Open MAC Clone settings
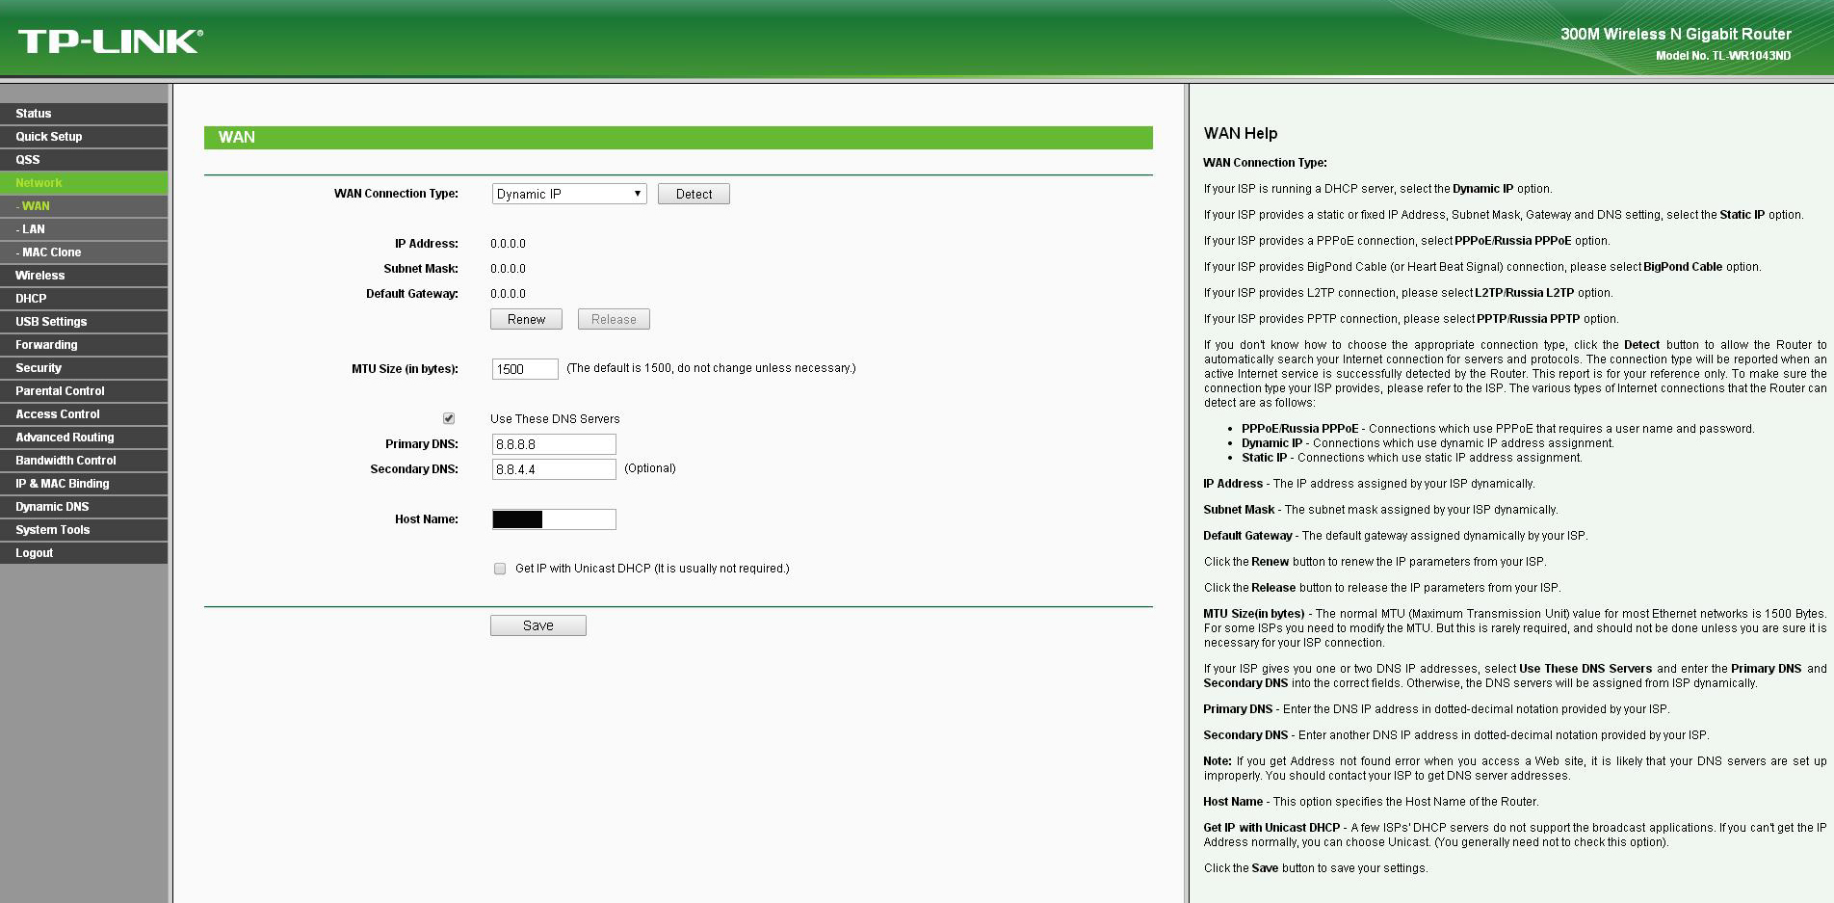This screenshot has width=1834, height=903. 52,252
